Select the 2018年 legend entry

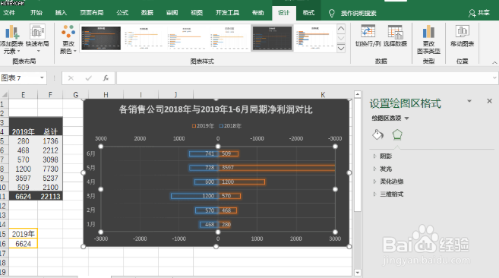(x=230, y=126)
